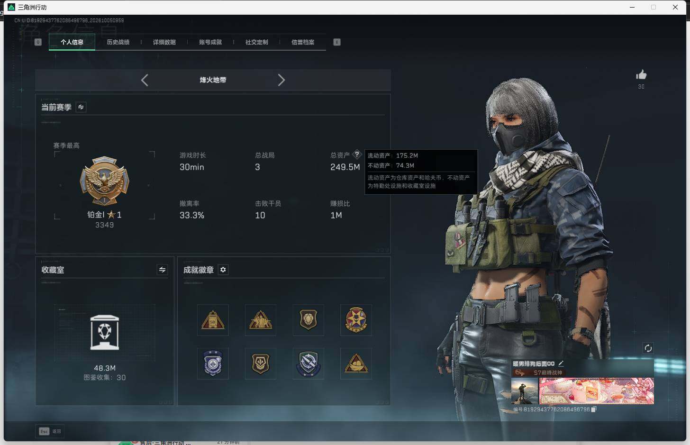
Task: Switch to next mode with right chevron
Action: tap(281, 80)
